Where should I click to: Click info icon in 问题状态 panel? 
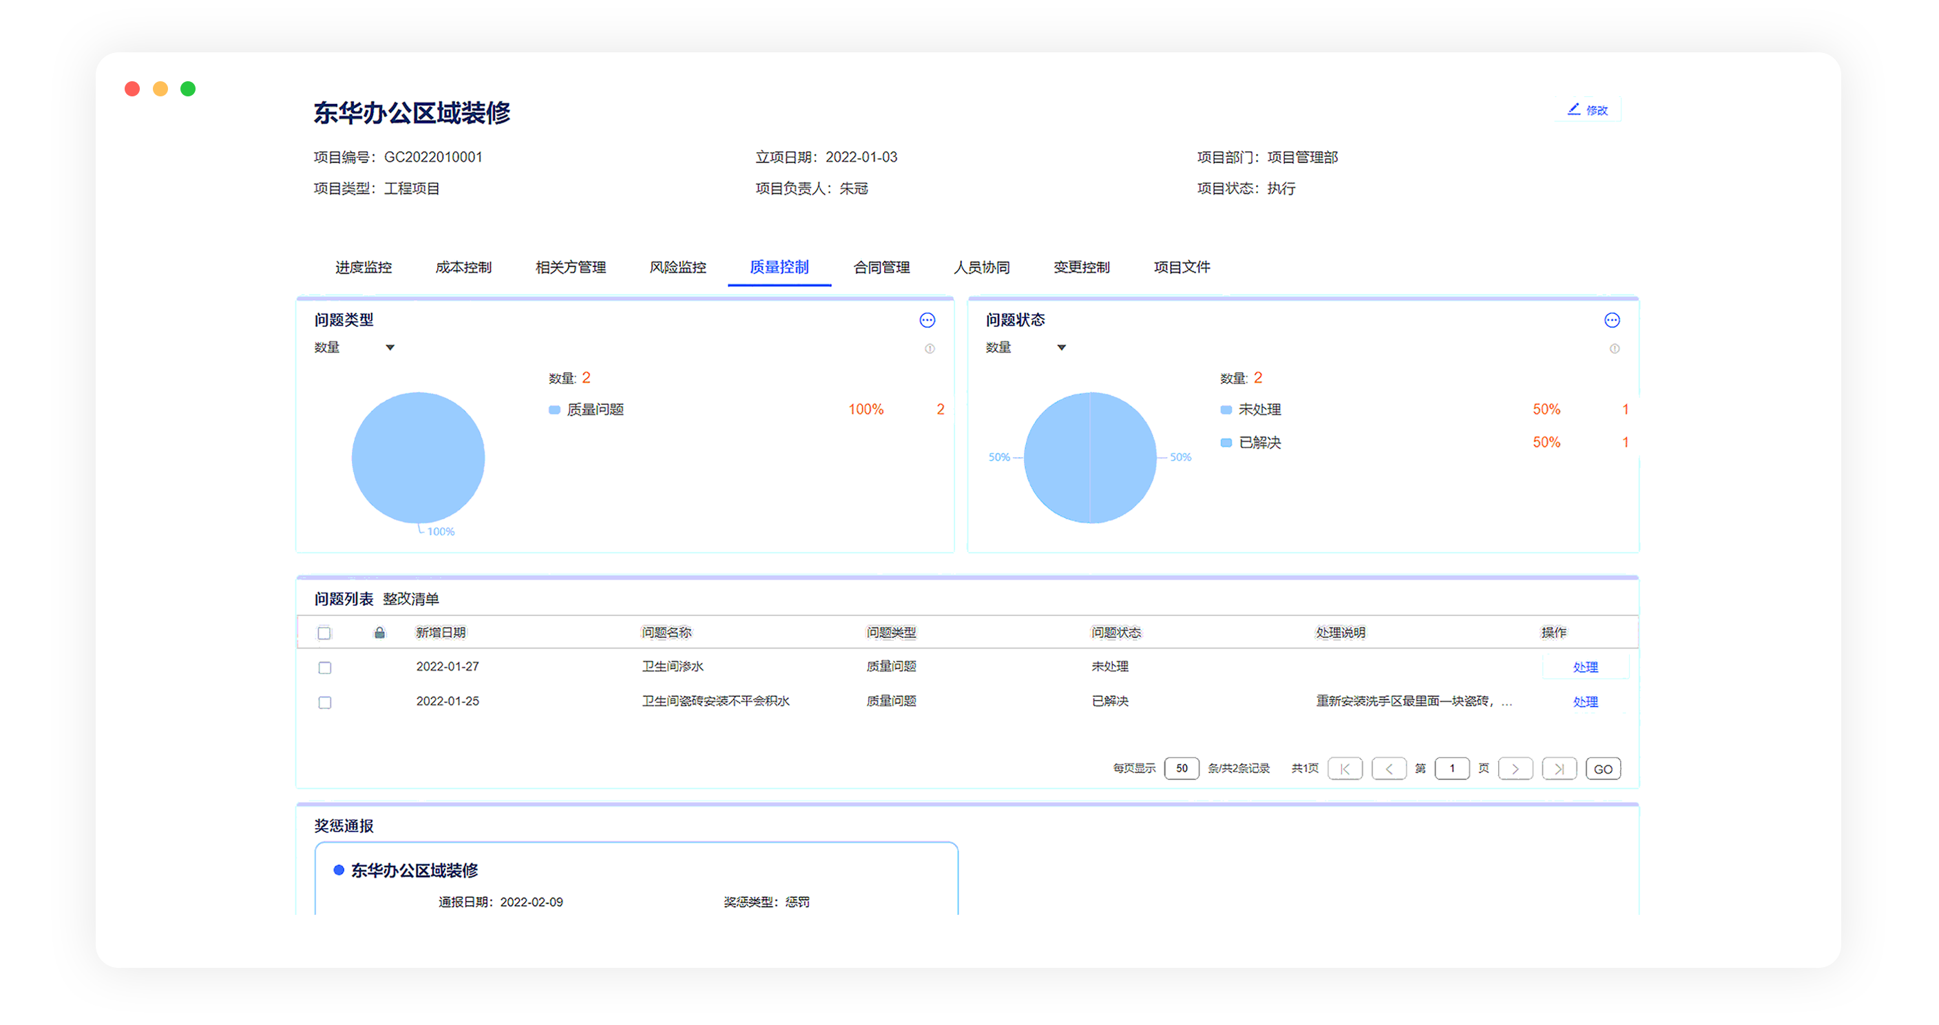tap(1614, 348)
